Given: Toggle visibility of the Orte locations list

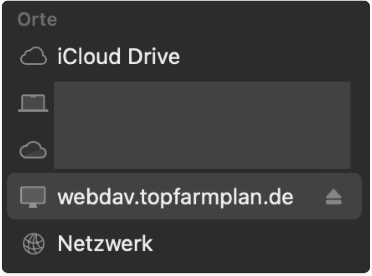Looking at the screenshot, I should coord(37,20).
